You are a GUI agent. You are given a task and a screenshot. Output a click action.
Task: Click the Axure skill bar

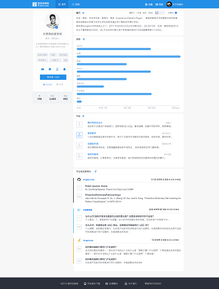tap(114, 72)
